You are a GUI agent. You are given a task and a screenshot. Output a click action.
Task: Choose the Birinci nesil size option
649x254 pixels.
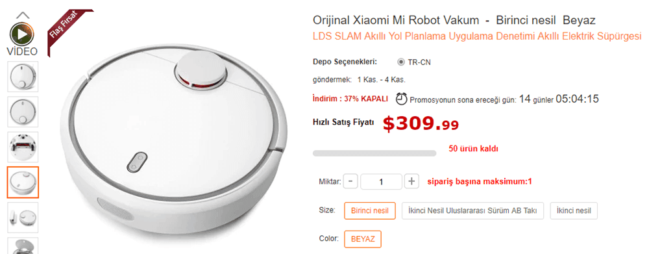point(370,210)
